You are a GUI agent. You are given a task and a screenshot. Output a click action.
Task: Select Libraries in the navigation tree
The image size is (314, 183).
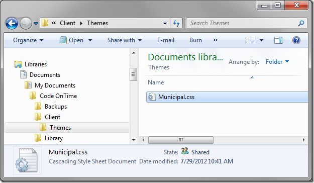36,64
